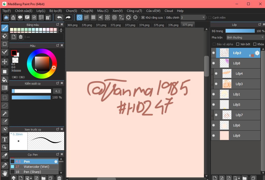Toggle Khử răng cưa anti-aliasing checkbox

[143, 18]
